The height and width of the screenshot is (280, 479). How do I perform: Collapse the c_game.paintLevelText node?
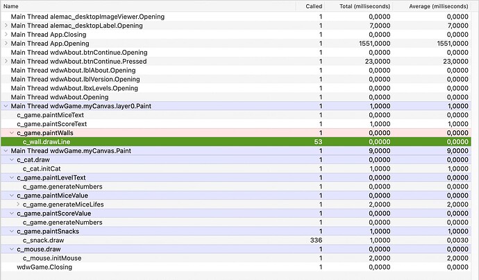tap(12, 177)
